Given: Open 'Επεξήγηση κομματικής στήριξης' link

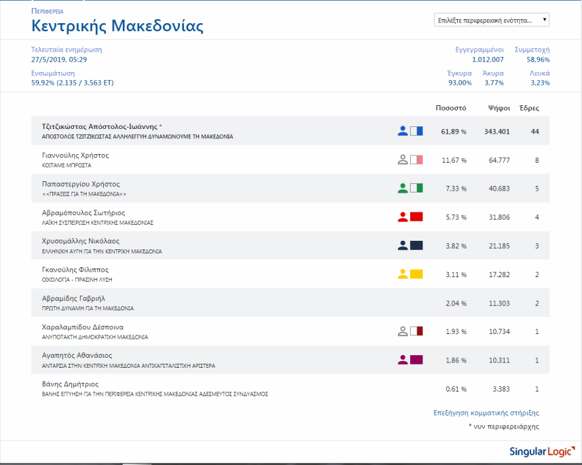Looking at the screenshot, I should click(x=491, y=413).
